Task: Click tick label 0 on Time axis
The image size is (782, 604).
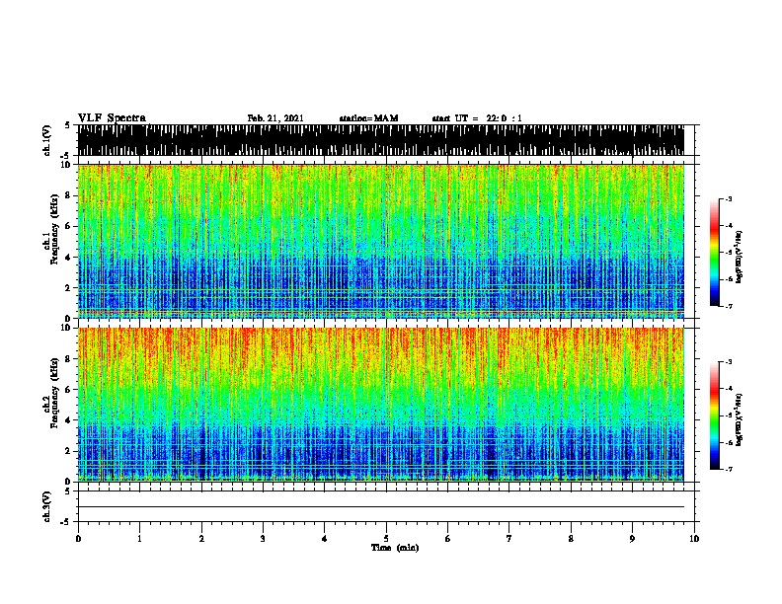Action: point(78,539)
